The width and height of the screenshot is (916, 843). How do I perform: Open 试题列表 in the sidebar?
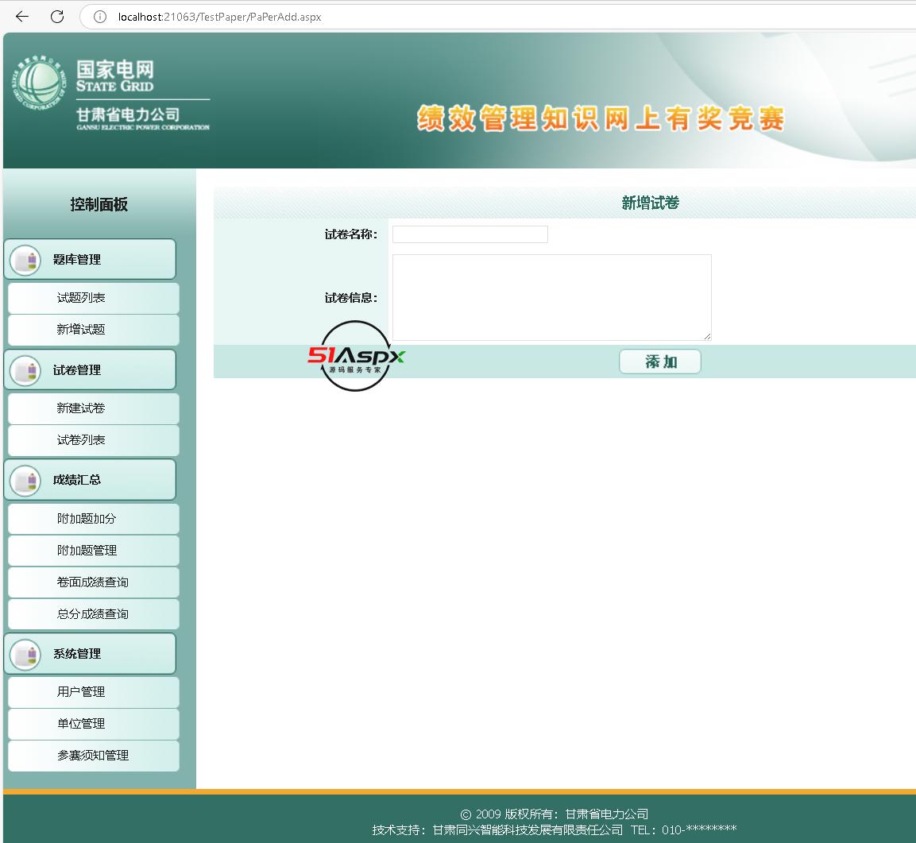coord(93,298)
